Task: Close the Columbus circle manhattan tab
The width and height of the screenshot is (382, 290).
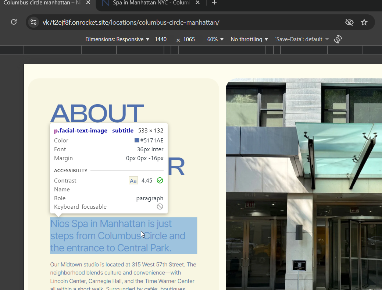Action: coord(88,3)
